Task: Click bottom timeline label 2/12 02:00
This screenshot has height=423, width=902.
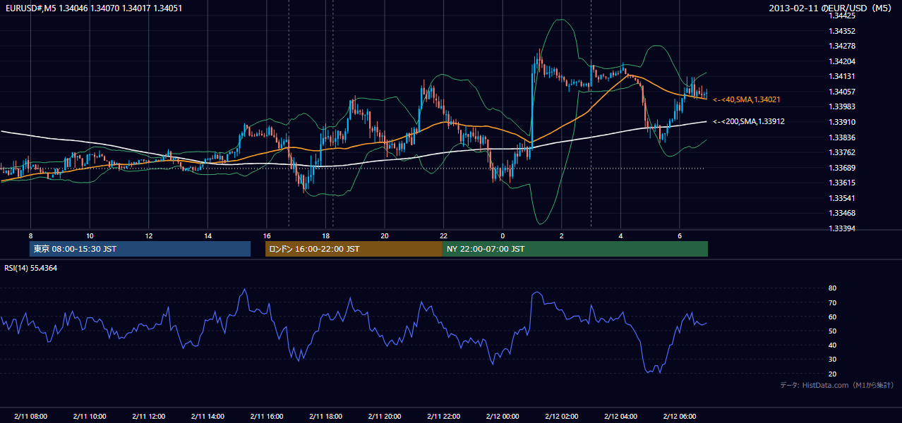Action: click(x=561, y=416)
